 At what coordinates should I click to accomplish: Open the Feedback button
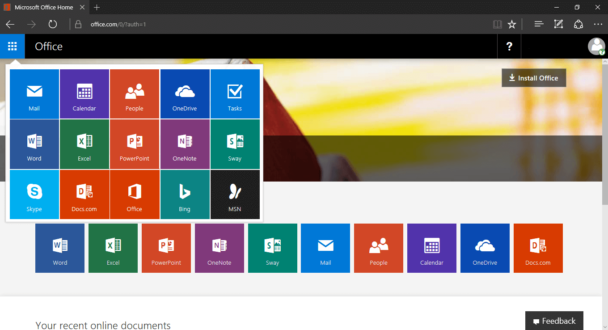tap(554, 321)
